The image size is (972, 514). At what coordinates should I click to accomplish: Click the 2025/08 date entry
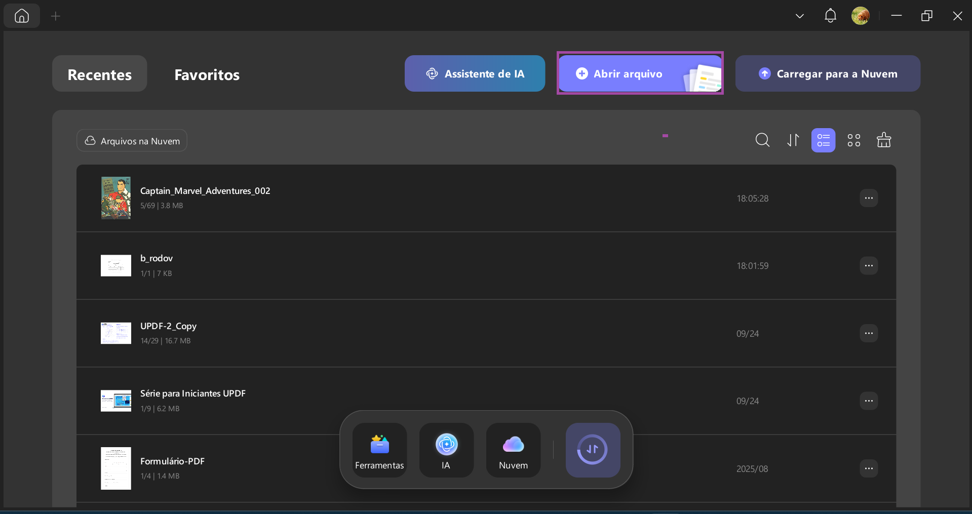coord(752,469)
